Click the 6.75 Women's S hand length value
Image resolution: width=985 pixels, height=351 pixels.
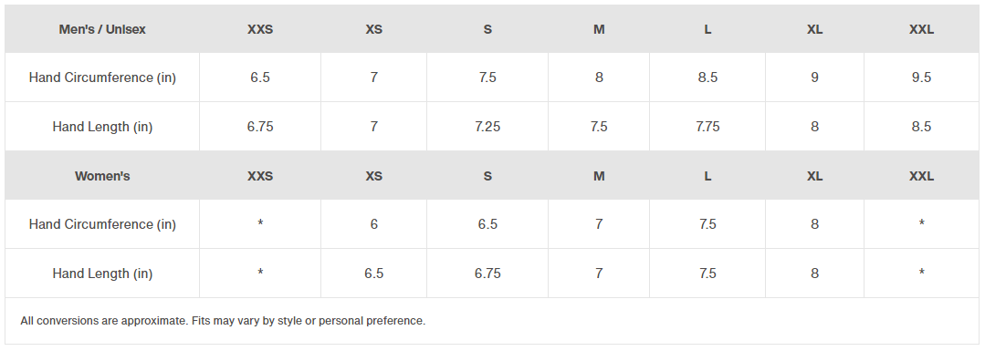(x=487, y=274)
